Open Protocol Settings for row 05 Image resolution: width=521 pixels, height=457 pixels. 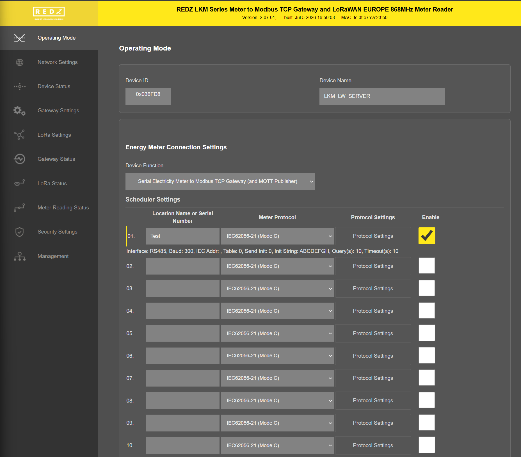[x=373, y=333]
